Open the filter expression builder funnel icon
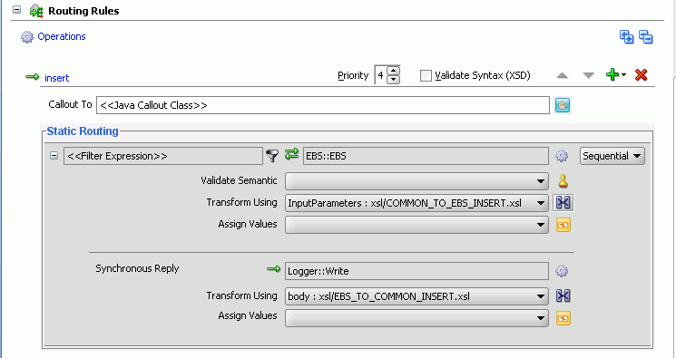This screenshot has width=676, height=358. (x=272, y=156)
